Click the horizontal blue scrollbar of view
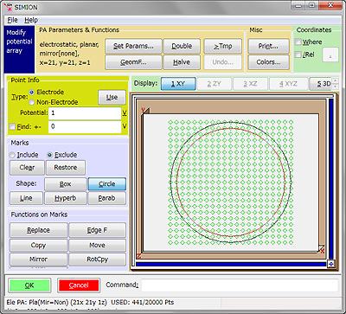346x314 pixels. pyautogui.click(x=231, y=264)
